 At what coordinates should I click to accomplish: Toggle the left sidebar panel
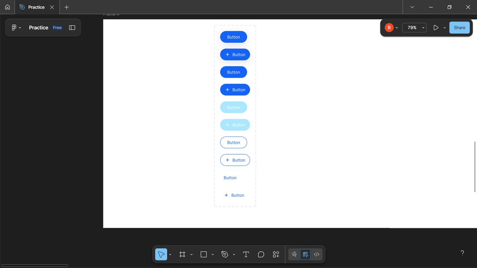[72, 27]
